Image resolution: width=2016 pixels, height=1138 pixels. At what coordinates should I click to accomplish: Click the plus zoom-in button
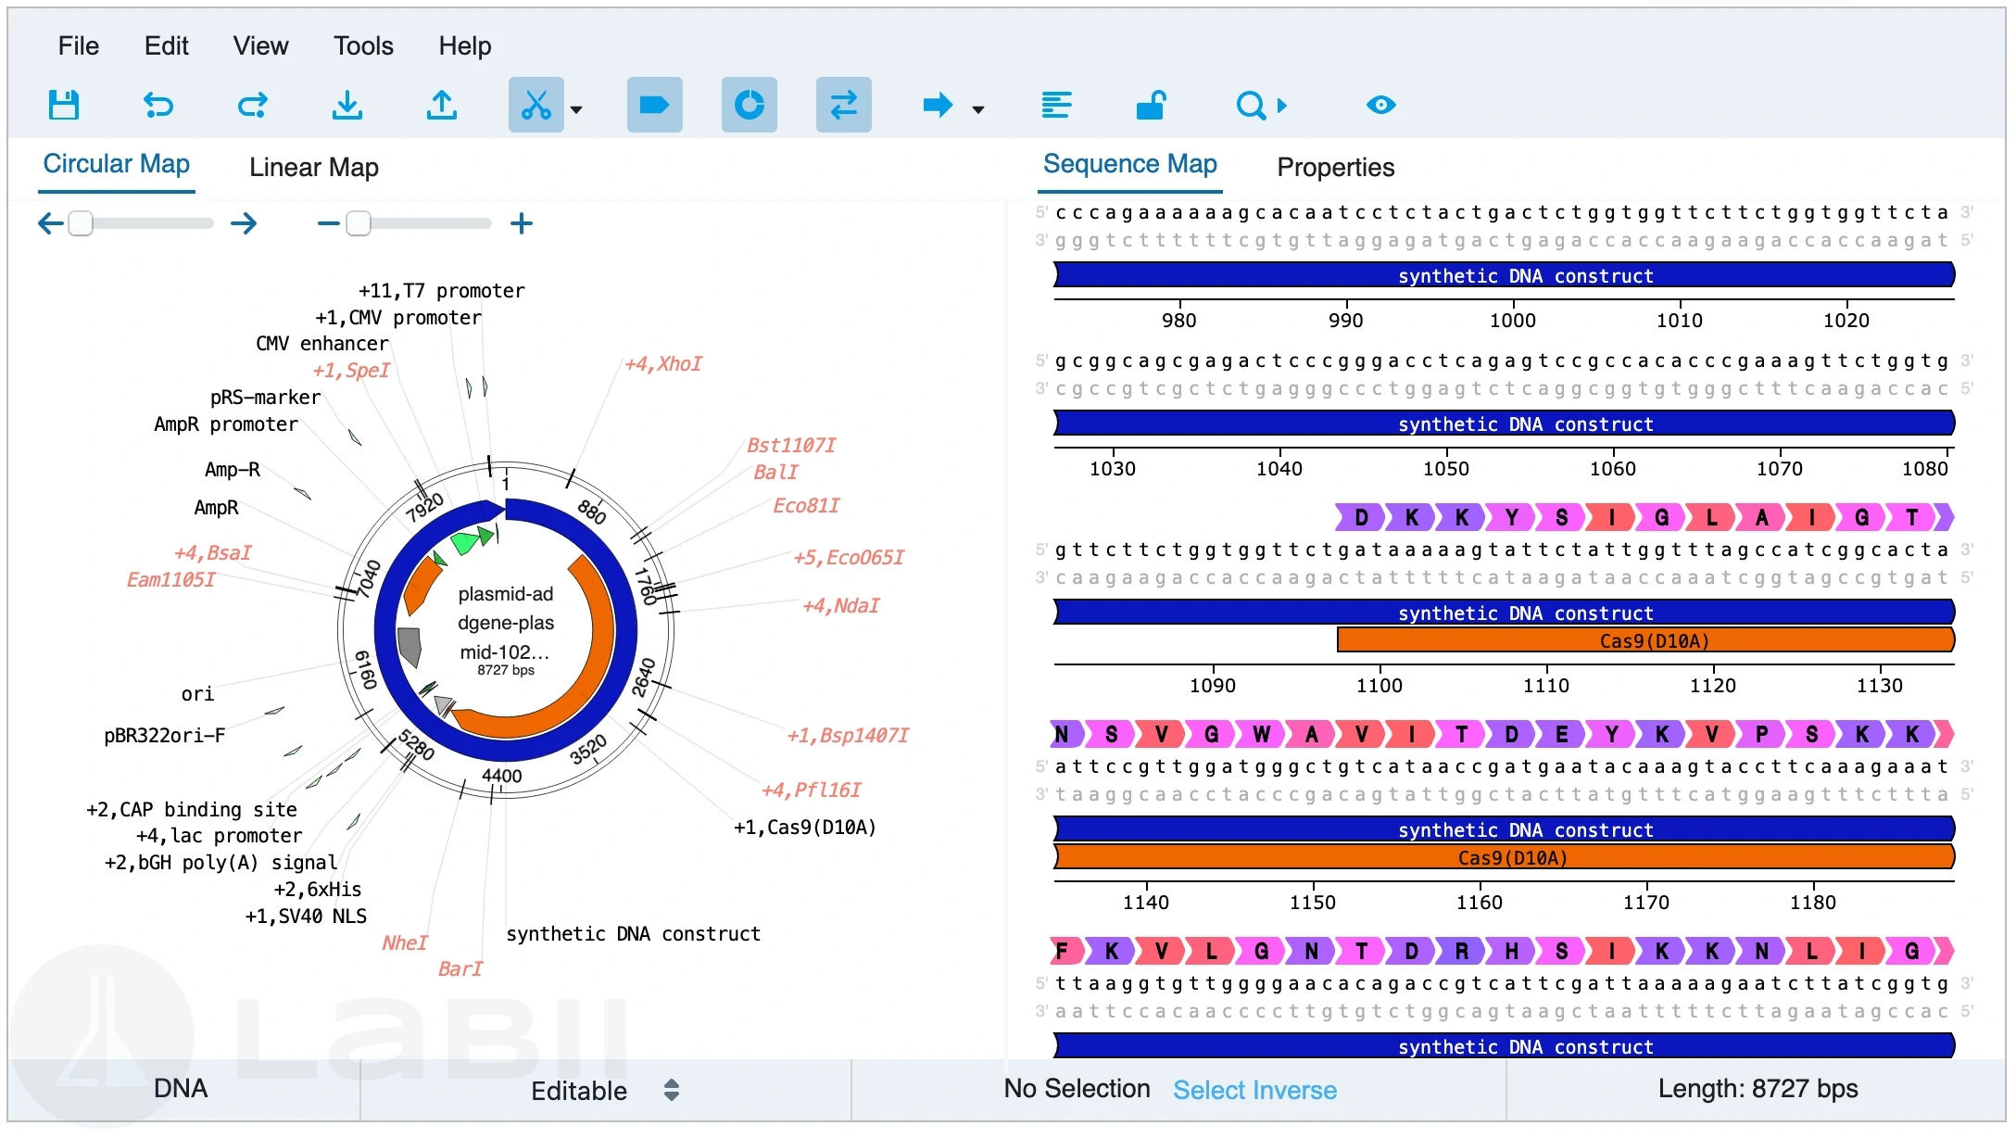tap(522, 223)
